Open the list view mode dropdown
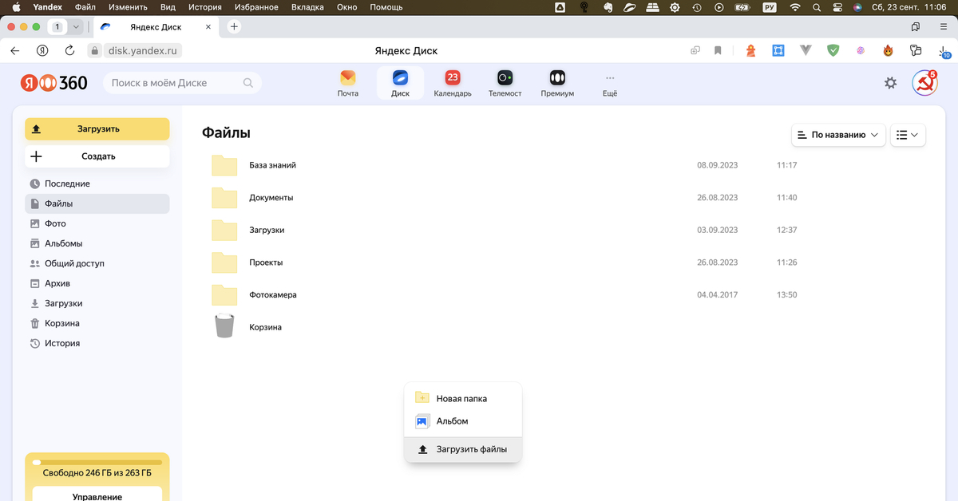The image size is (958, 501). pos(908,135)
